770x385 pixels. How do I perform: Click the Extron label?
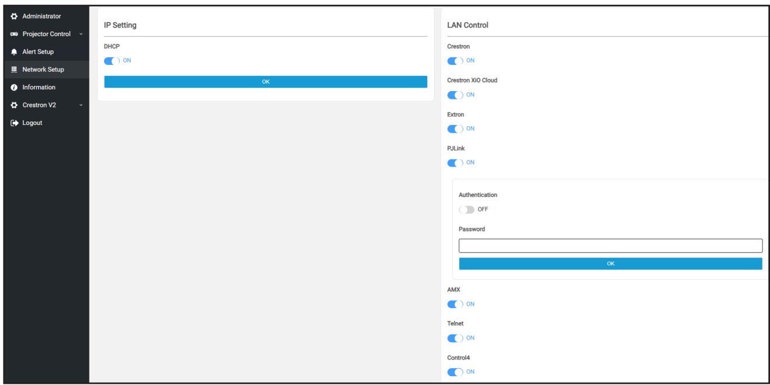point(456,115)
